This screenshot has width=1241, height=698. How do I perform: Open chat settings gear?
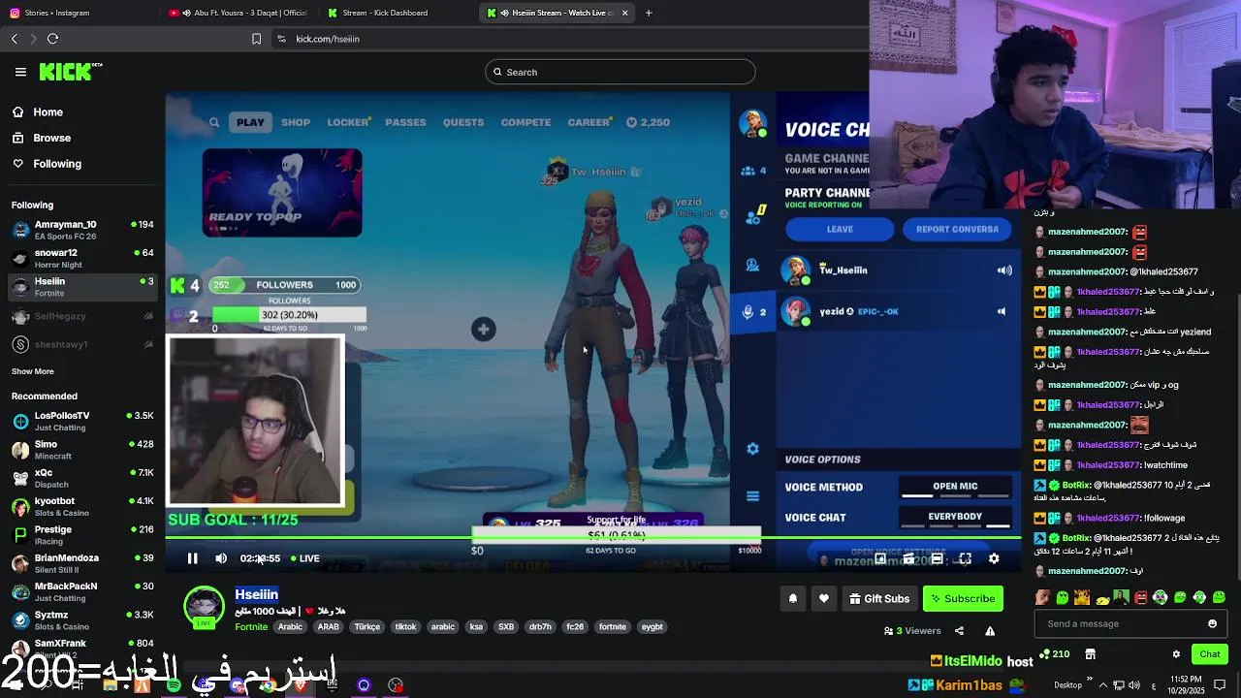pyautogui.click(x=1176, y=654)
